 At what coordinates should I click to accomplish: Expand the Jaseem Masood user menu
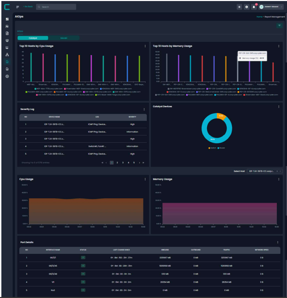(271, 7)
